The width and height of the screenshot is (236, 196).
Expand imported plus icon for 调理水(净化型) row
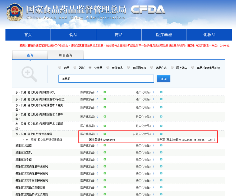click(x=161, y=99)
